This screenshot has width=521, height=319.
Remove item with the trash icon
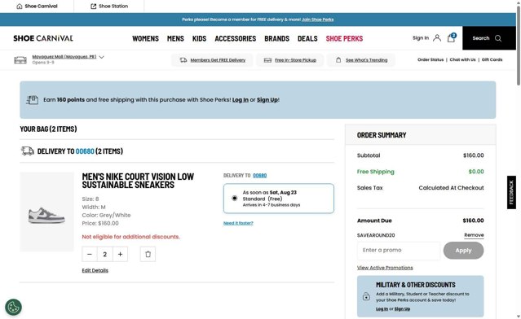pyautogui.click(x=148, y=255)
